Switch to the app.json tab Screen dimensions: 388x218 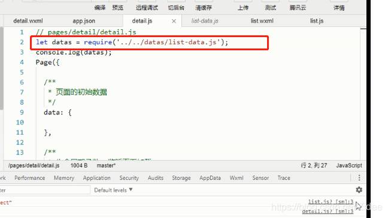coord(84,21)
